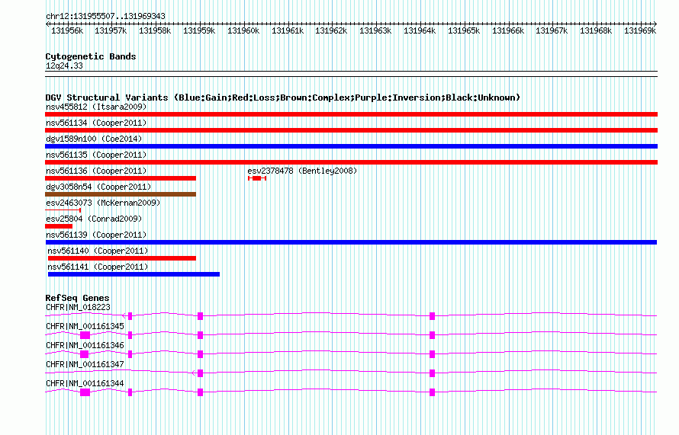This screenshot has height=435, width=679.
Task: Click the chr12:131955507..131969343 coordinate label
Action: pos(105,16)
